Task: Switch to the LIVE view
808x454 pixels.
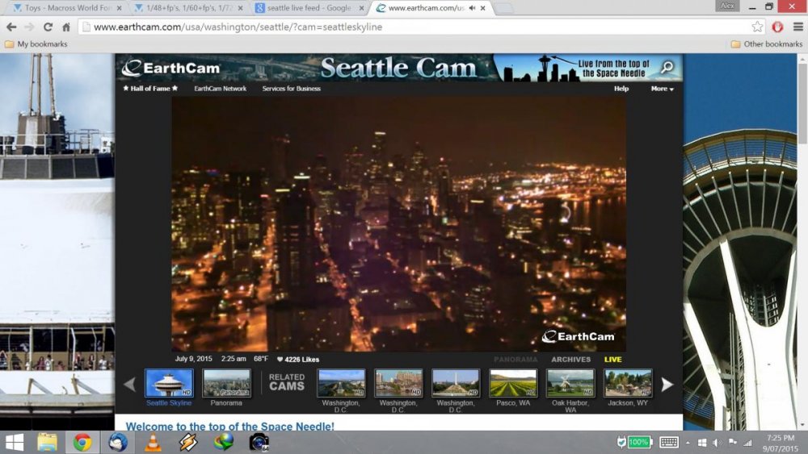Action: pos(612,360)
